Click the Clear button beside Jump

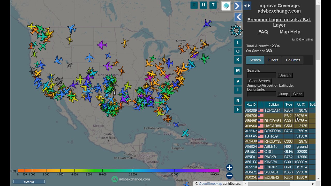coord(297,94)
